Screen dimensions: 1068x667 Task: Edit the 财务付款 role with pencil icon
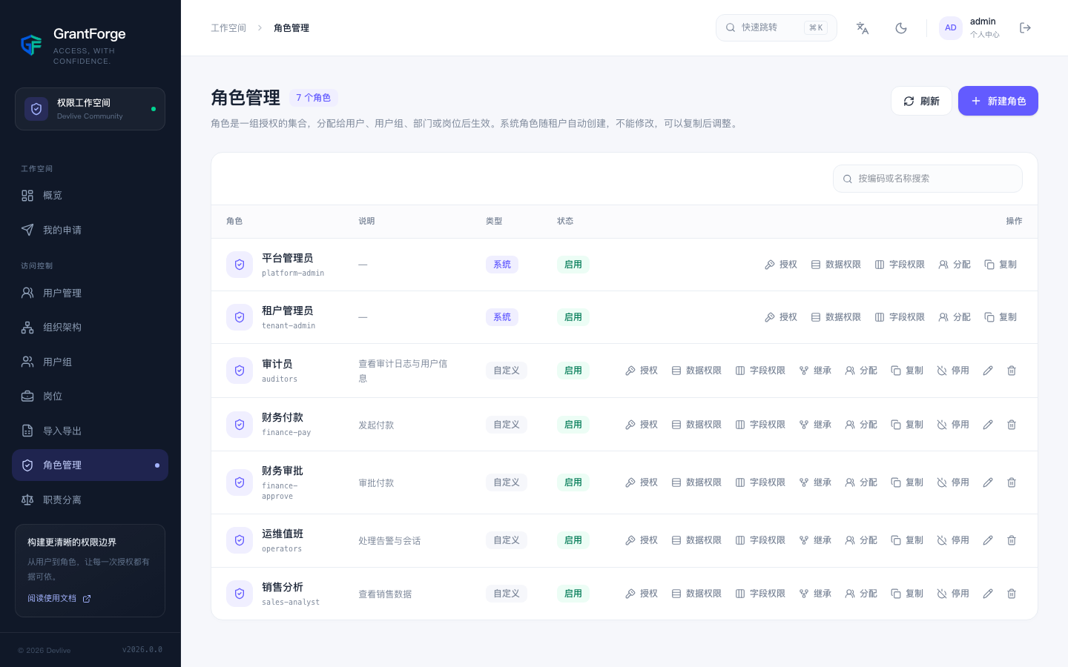coord(988,425)
